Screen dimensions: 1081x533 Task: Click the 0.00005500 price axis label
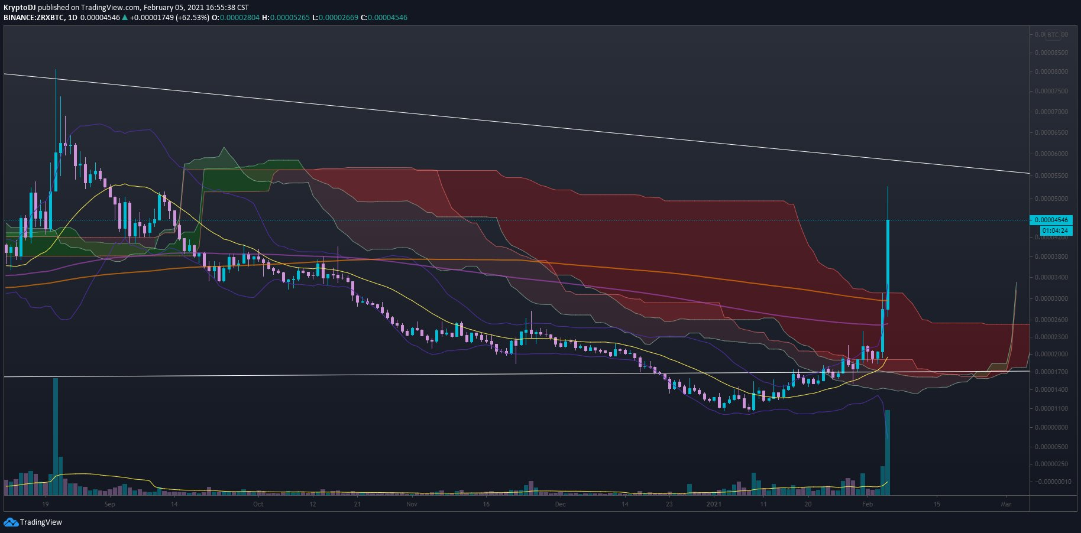pyautogui.click(x=1051, y=175)
